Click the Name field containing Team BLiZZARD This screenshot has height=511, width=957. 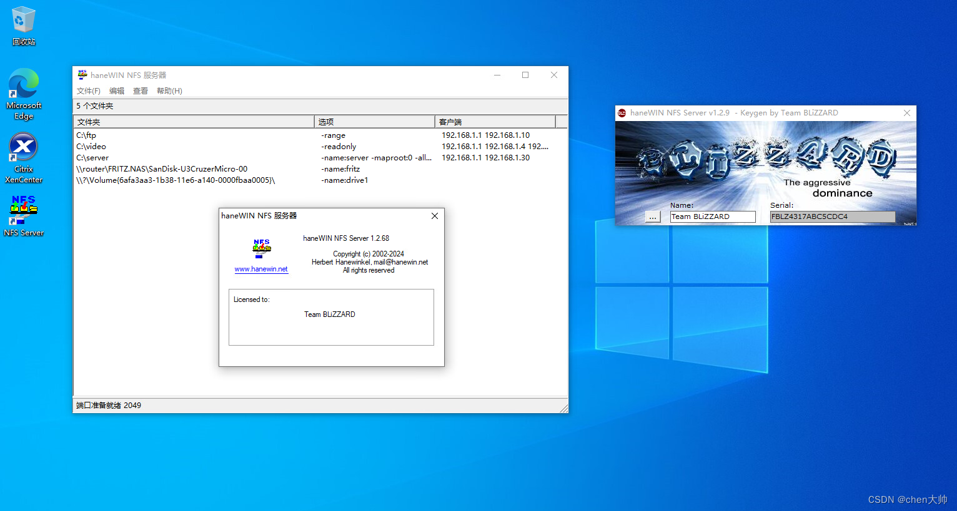[713, 217]
